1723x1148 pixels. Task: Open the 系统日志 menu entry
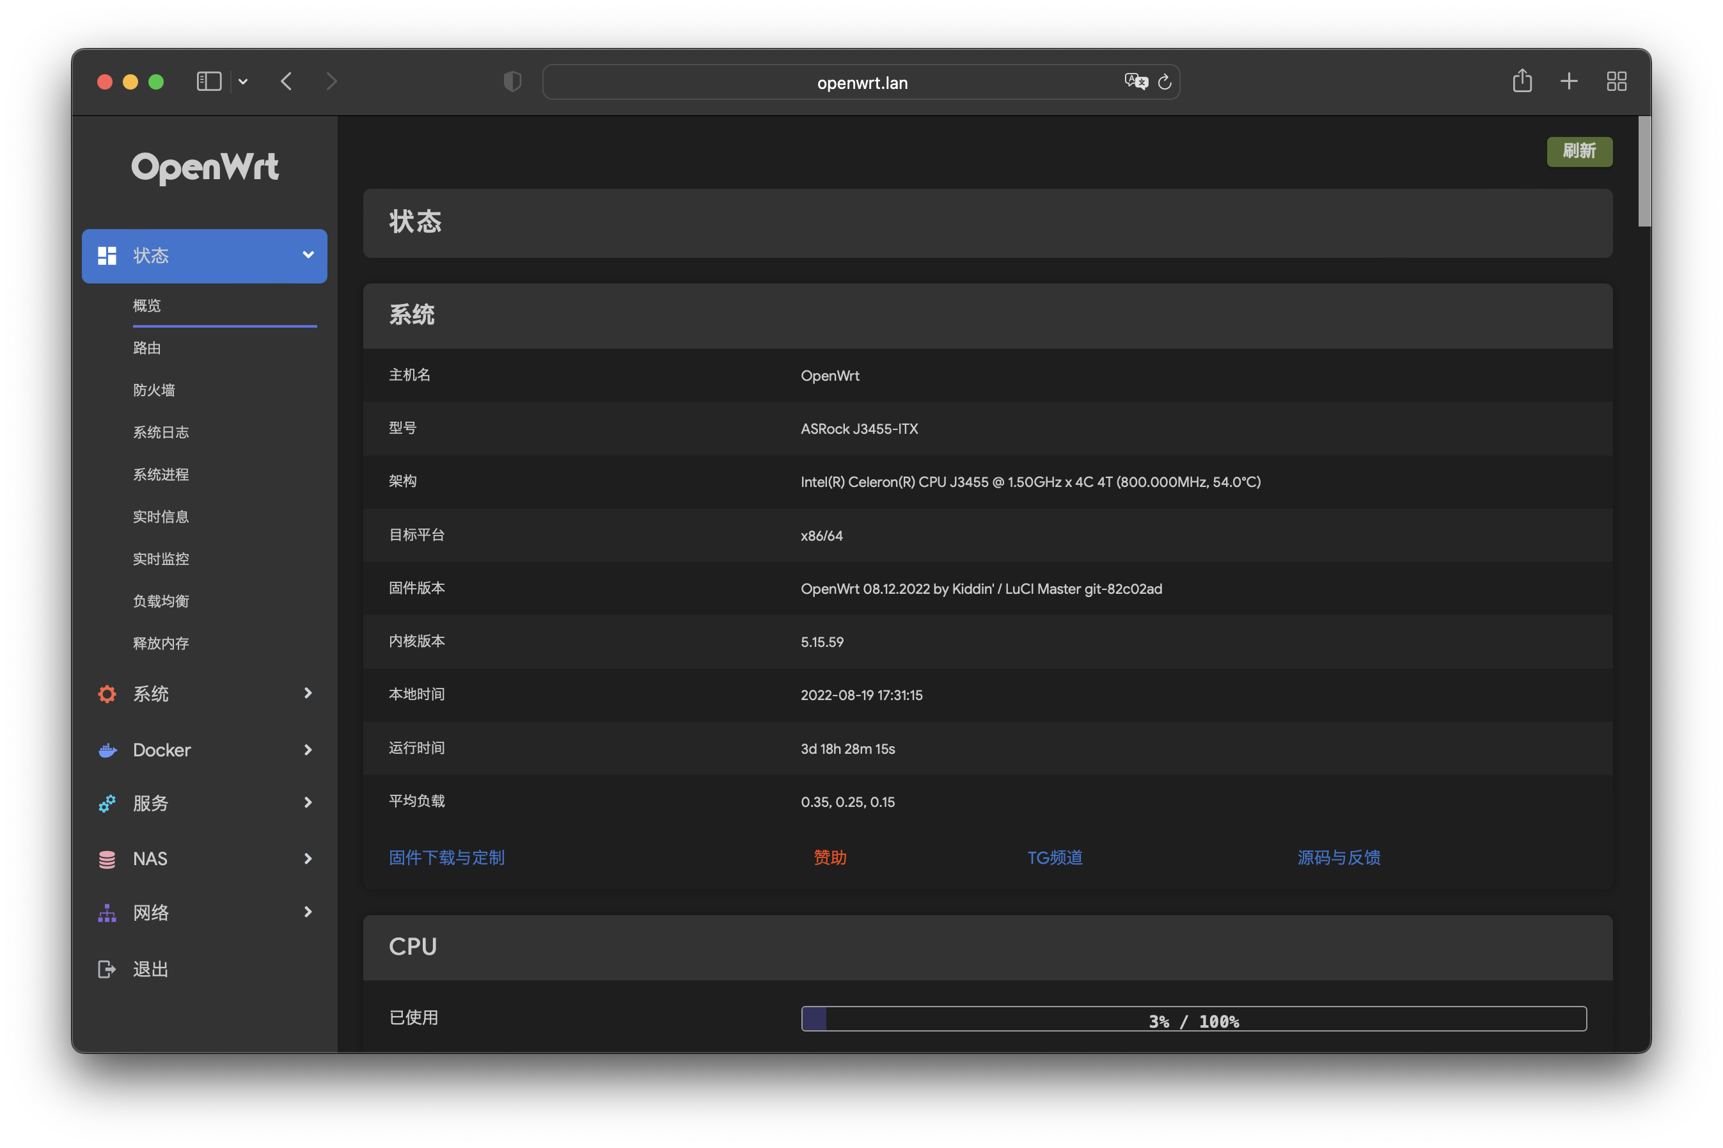162,432
